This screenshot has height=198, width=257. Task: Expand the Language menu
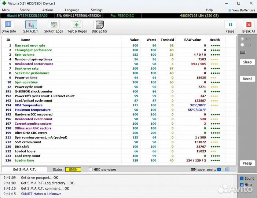point(72,10)
